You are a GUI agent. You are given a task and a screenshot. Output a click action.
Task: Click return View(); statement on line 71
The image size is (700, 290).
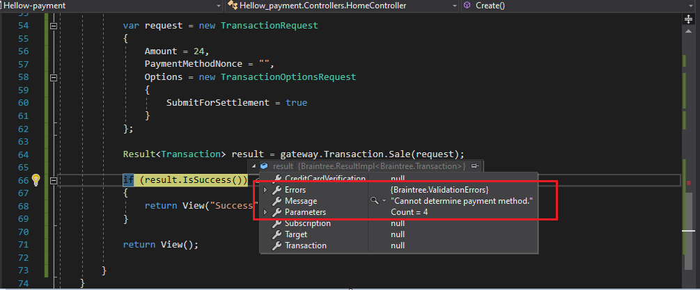161,245
